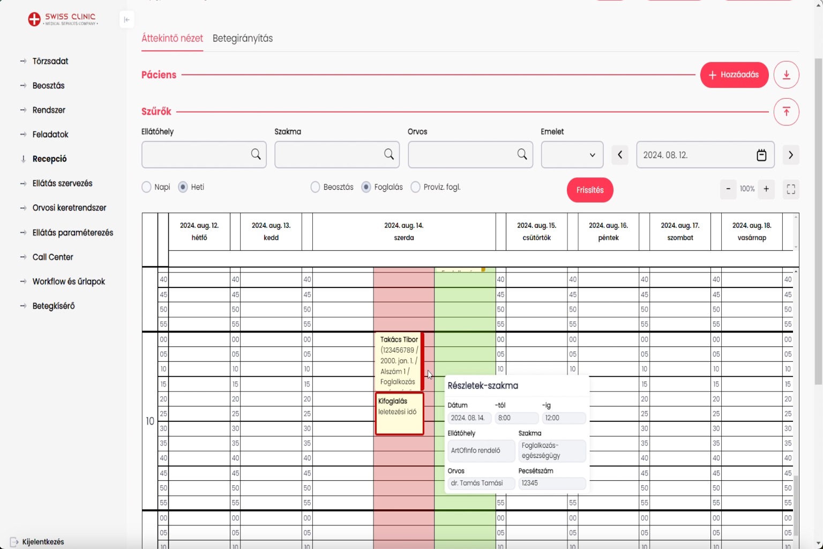The image size is (823, 549).
Task: Select the Napi radio button
Action: [147, 187]
